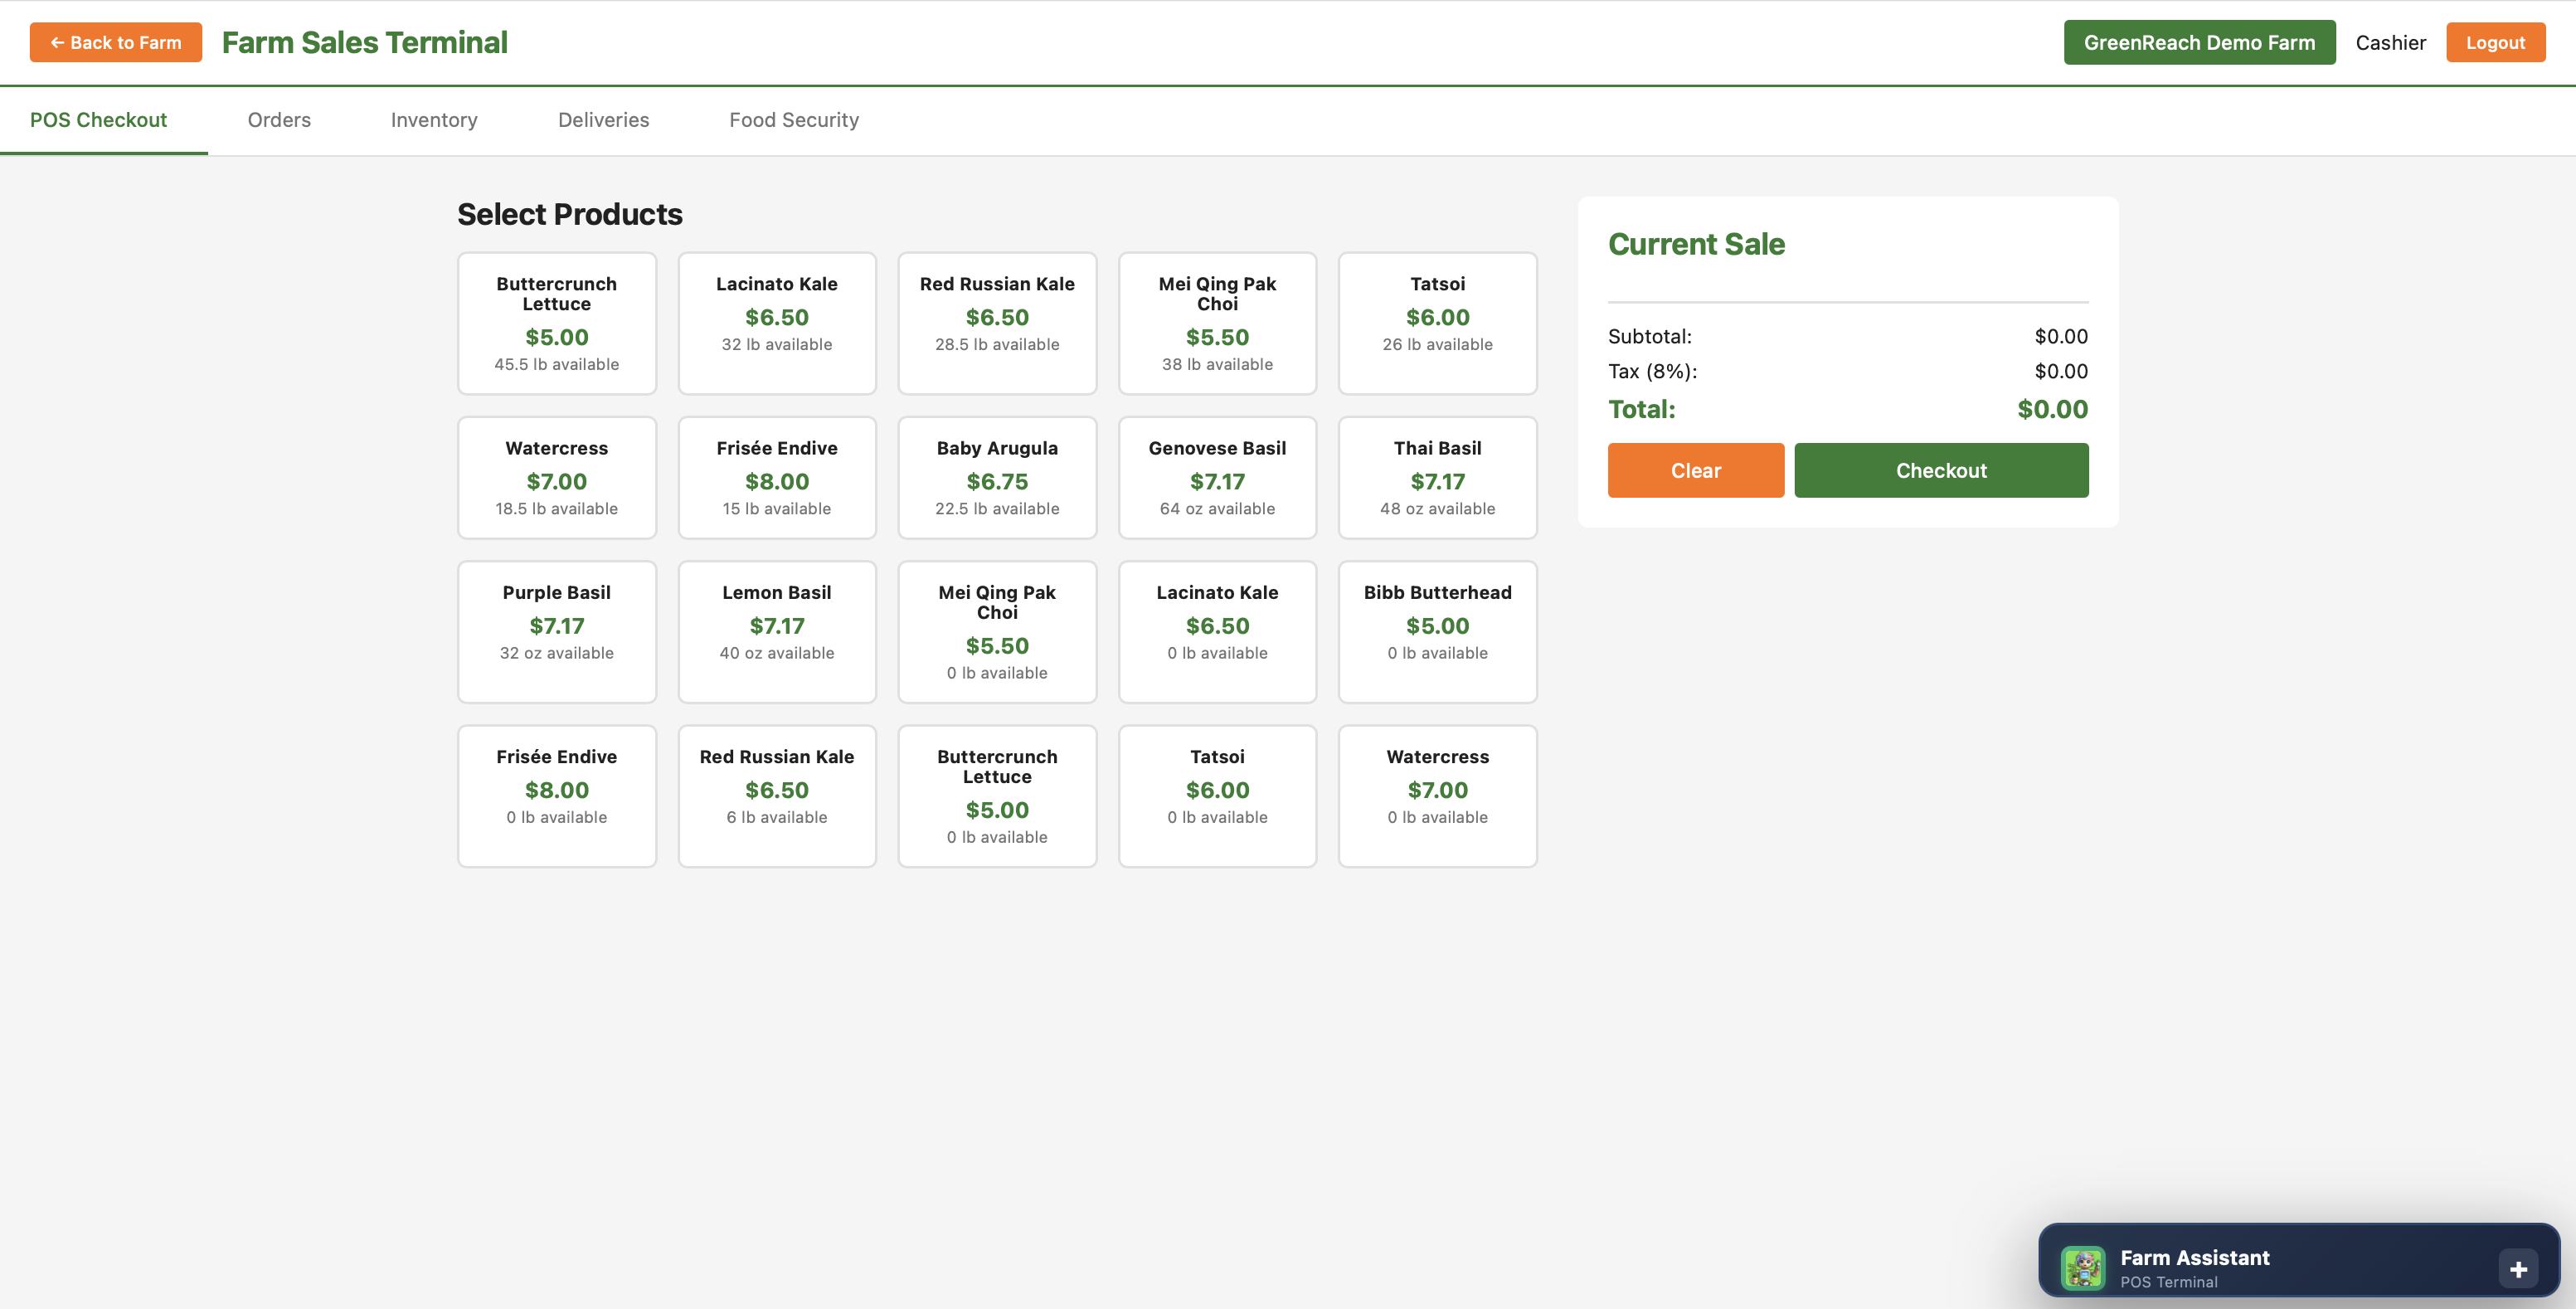Open the Inventory tab
Image resolution: width=2576 pixels, height=1309 pixels.
coord(433,120)
